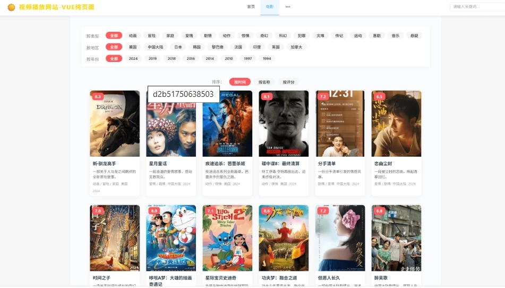The image size is (505, 288).
Task: Open the 功夫梦：融合之道 title link
Action: tap(279, 278)
